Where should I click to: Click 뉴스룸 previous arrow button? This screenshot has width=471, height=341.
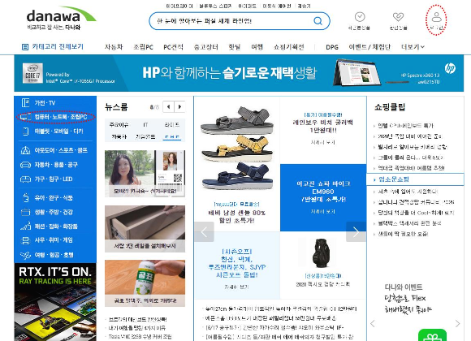click(168, 106)
